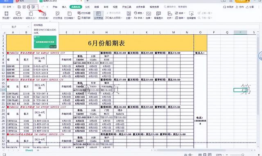Switch to page layout view icon in status bar
Viewport: 262px width, 156px height.
(x=205, y=155)
